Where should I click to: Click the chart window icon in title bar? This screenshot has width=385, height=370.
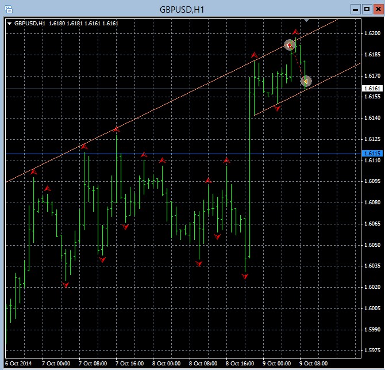(9, 10)
